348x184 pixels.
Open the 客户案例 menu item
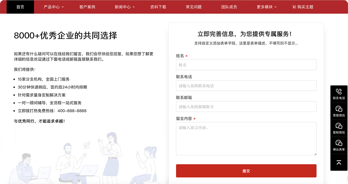point(87,7)
